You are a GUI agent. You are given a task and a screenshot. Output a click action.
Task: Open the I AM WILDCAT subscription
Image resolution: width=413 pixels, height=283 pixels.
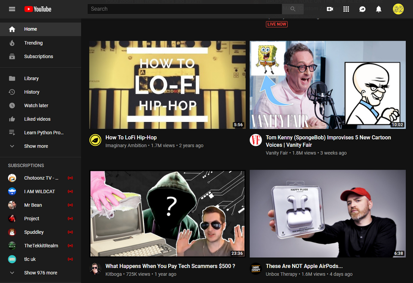click(40, 191)
